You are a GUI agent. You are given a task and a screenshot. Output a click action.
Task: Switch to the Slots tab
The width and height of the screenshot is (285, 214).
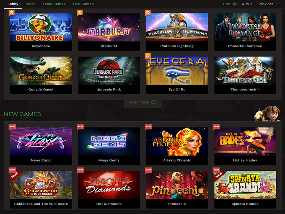[x=30, y=4]
